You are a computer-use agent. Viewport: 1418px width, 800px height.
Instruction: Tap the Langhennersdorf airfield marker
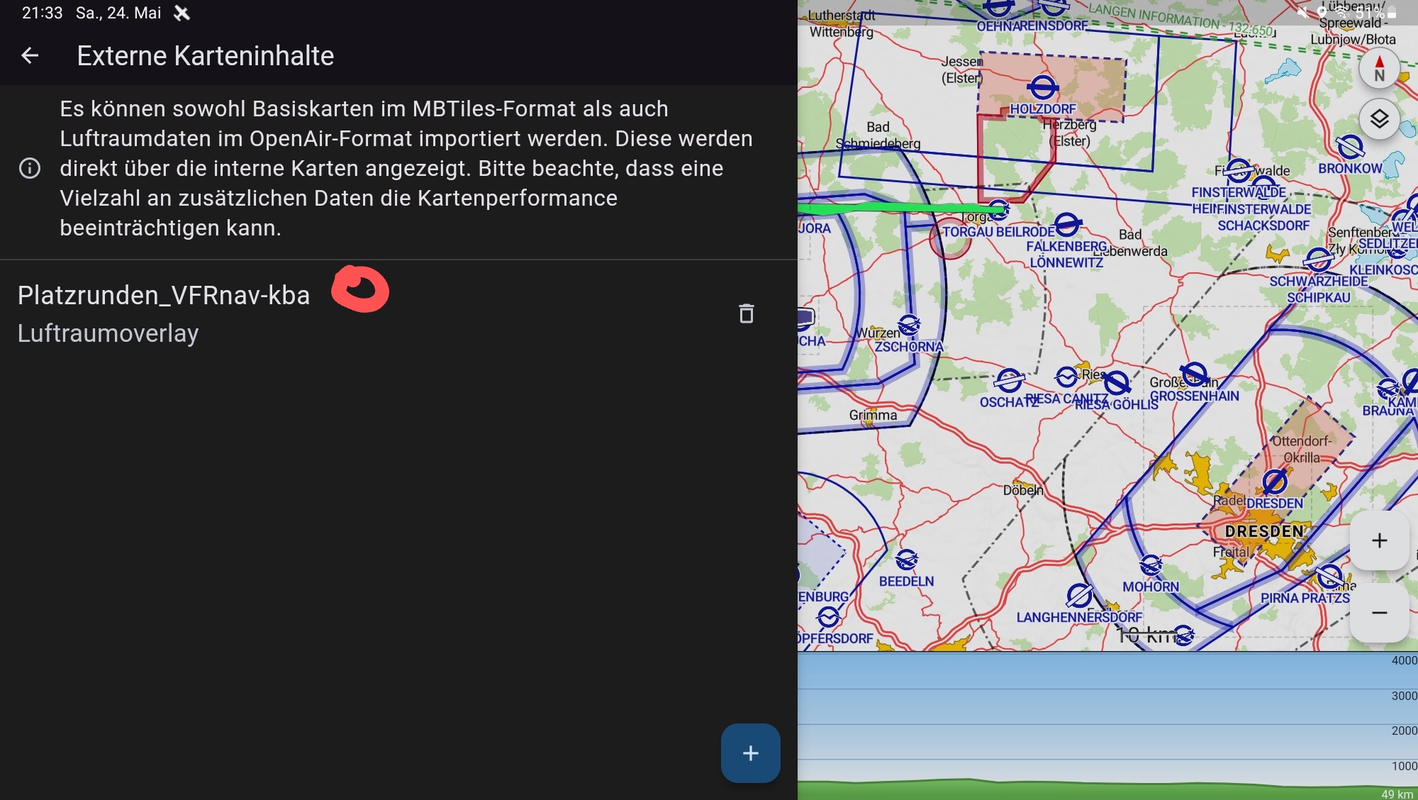(1079, 596)
